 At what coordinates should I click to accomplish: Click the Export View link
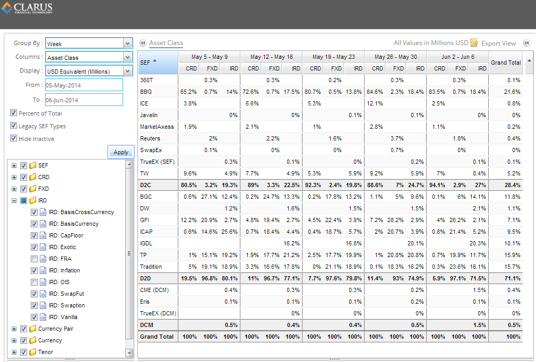(498, 43)
